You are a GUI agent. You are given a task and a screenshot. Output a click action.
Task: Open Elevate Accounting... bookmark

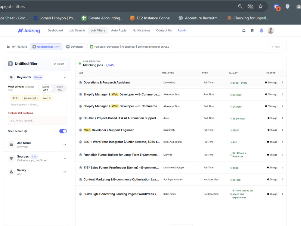tap(102, 18)
